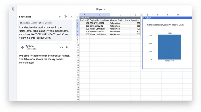Select column H header
This screenshot has height=112, width=201.
[178, 15]
